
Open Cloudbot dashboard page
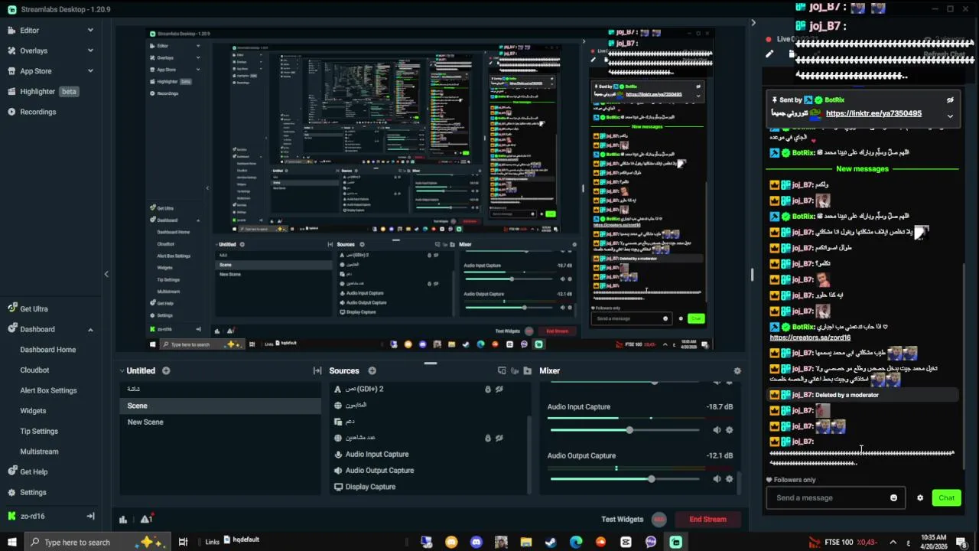(34, 370)
